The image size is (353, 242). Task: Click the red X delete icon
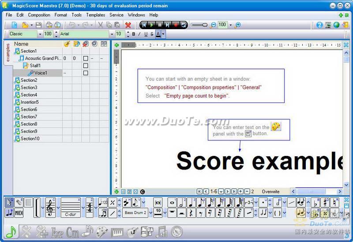click(x=128, y=25)
